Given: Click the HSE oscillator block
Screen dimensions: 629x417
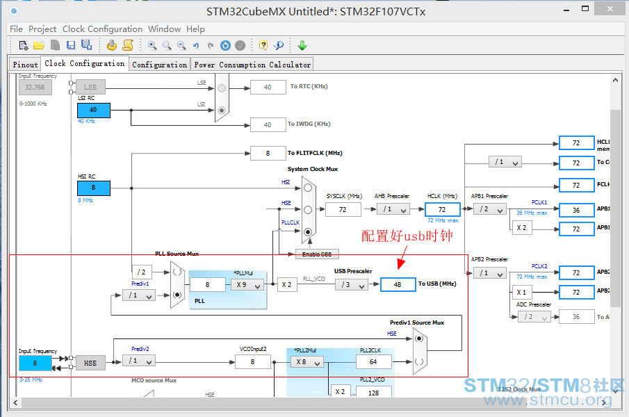Looking at the screenshot, I should (x=90, y=363).
